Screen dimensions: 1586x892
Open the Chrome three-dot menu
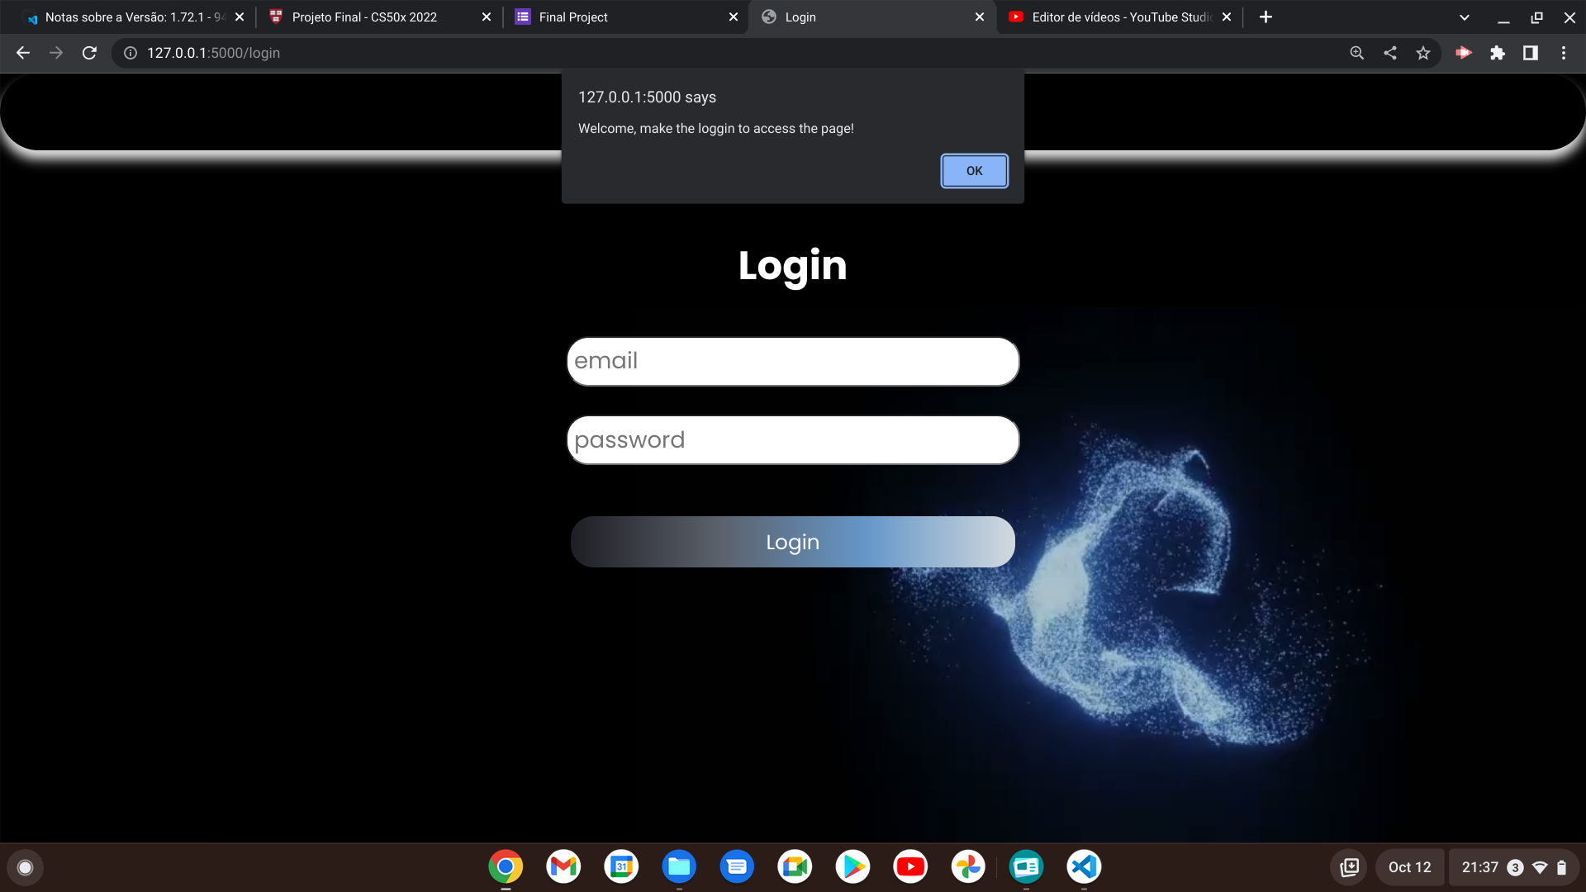click(1563, 53)
